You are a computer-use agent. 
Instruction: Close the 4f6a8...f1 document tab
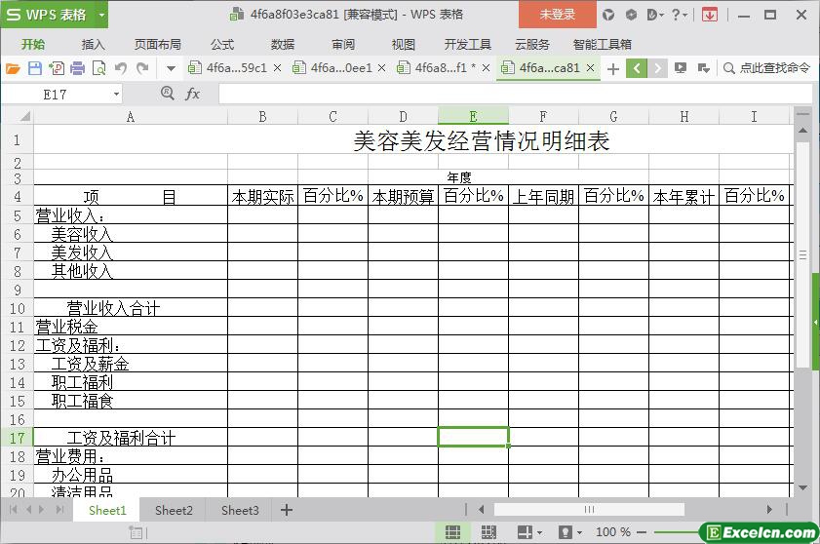(x=486, y=68)
